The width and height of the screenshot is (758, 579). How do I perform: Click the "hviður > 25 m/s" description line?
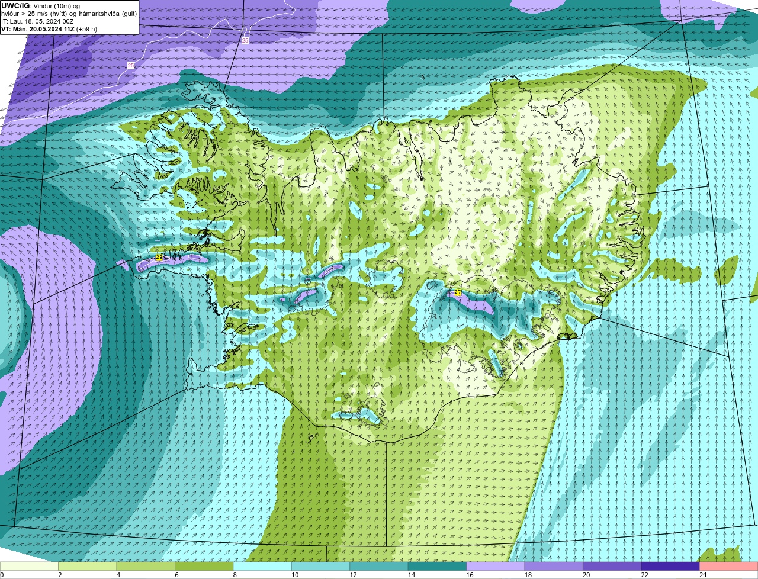(x=69, y=14)
